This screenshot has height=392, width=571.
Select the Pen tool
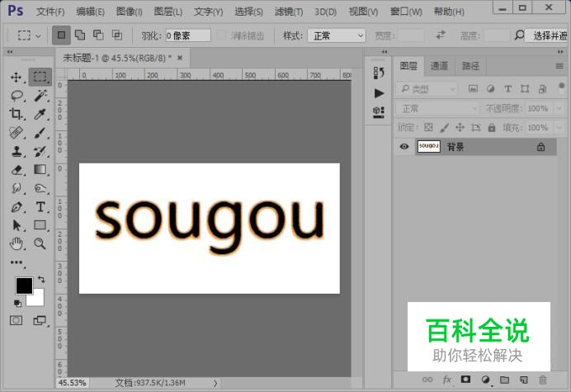coord(16,207)
